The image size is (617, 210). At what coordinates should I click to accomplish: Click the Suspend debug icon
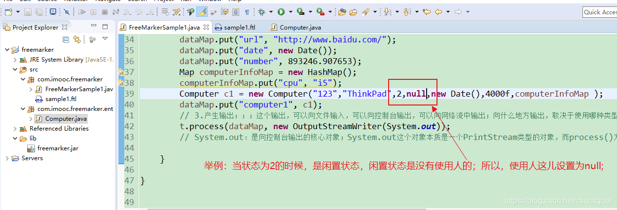coord(93,12)
